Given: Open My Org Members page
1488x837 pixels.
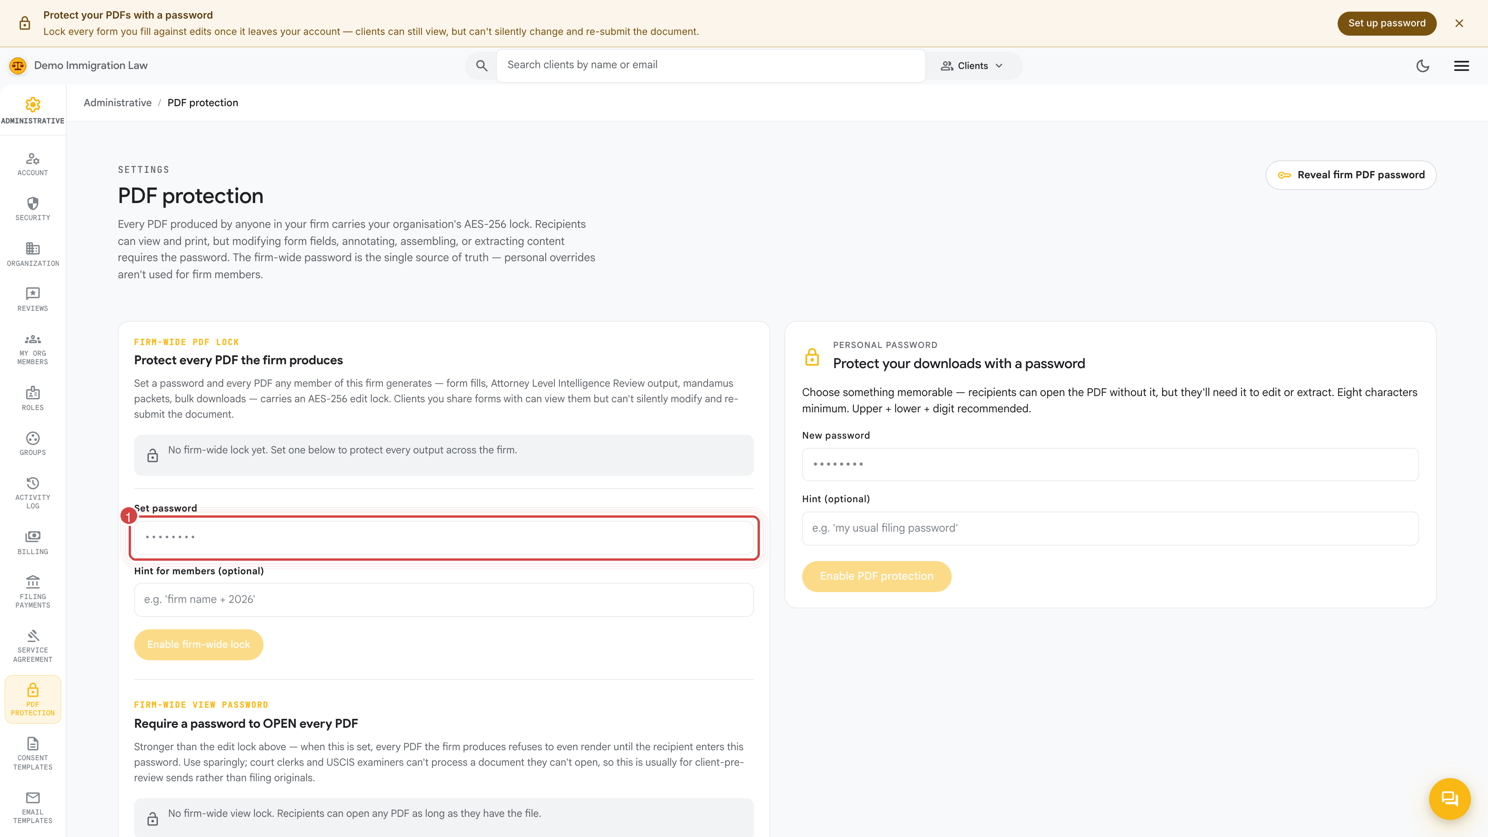Looking at the screenshot, I should coord(33,349).
